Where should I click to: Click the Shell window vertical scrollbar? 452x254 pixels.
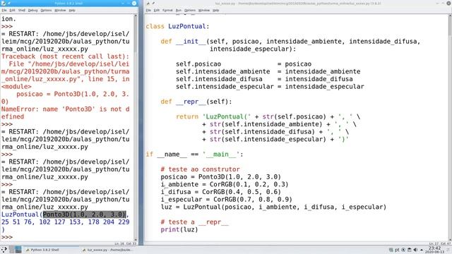point(136,128)
